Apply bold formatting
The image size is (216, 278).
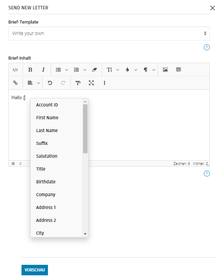coord(30,70)
